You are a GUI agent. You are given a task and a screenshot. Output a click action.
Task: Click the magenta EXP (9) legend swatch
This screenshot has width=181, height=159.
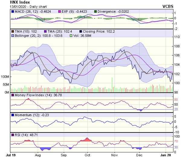pyautogui.click(x=60, y=11)
